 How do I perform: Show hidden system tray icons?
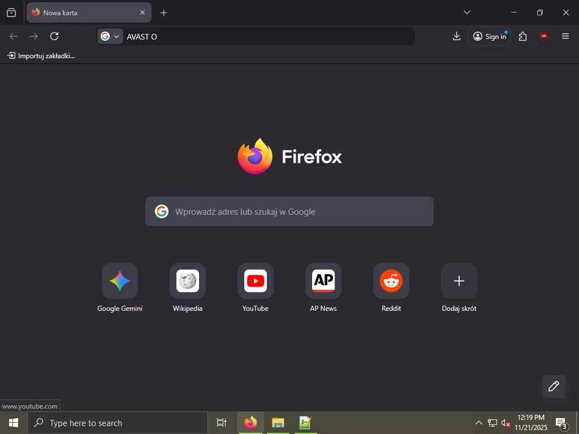coord(478,423)
